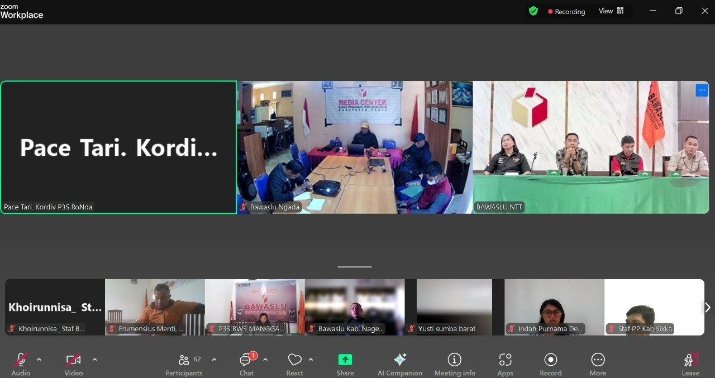This screenshot has height=378, width=715.
Task: Click the More options icon in toolbar
Action: coord(598,360)
